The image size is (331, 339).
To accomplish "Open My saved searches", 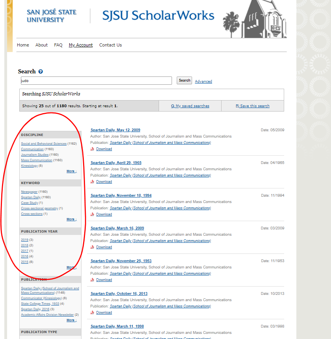I will pos(190,106).
